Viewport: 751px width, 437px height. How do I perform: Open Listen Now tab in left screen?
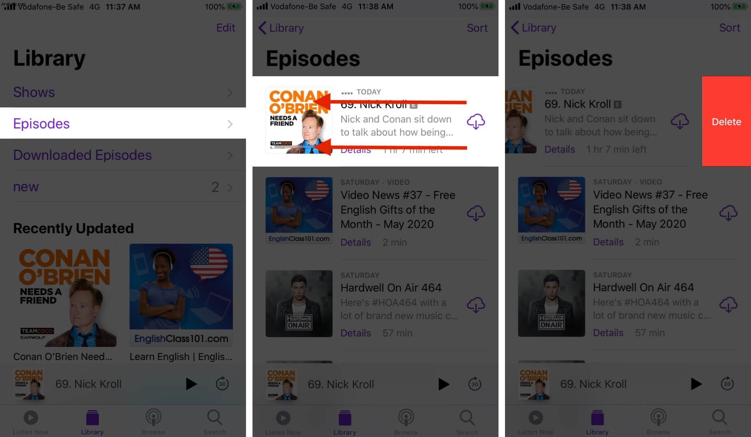pos(30,422)
